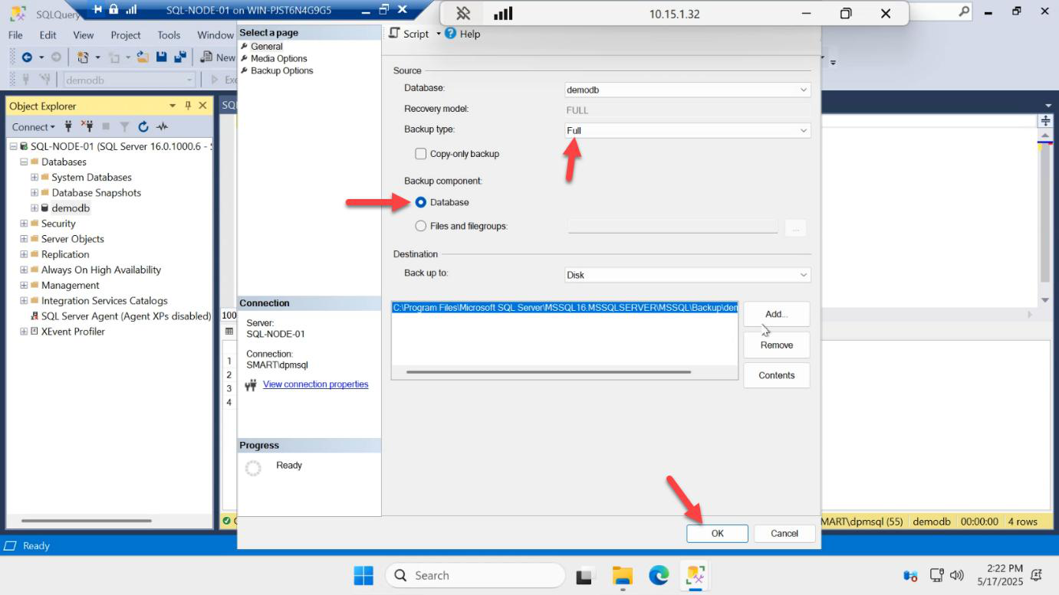Open the Project menu

tap(126, 35)
